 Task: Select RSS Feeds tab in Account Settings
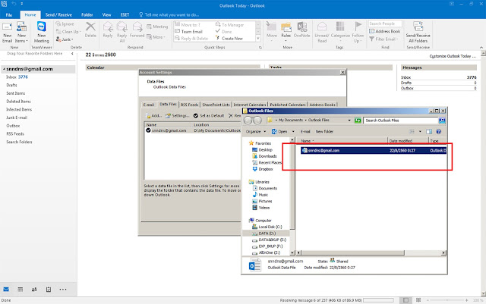[x=189, y=105]
